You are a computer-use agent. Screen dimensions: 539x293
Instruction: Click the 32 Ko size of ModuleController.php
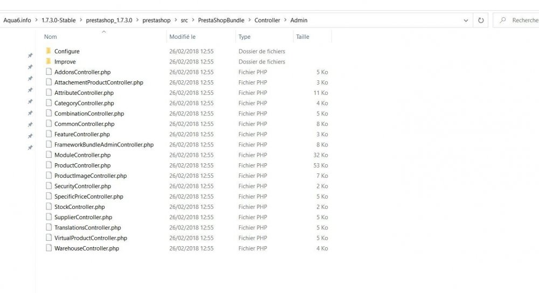pyautogui.click(x=320, y=155)
